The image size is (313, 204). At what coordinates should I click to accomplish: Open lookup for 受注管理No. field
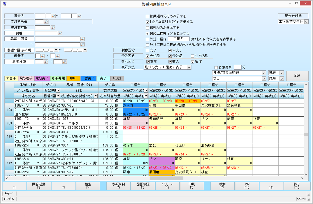pos(53,27)
